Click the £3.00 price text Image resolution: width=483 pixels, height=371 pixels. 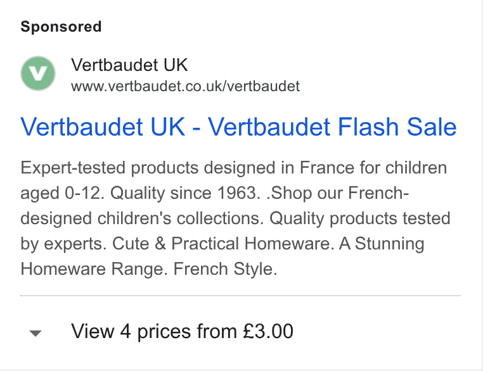click(x=268, y=331)
